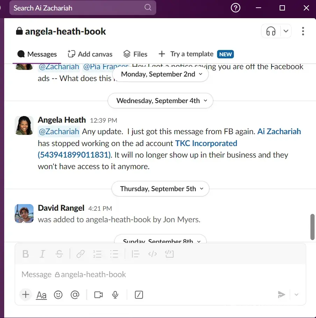
Task: Record an audio clip with microphone icon
Action: (x=115, y=295)
